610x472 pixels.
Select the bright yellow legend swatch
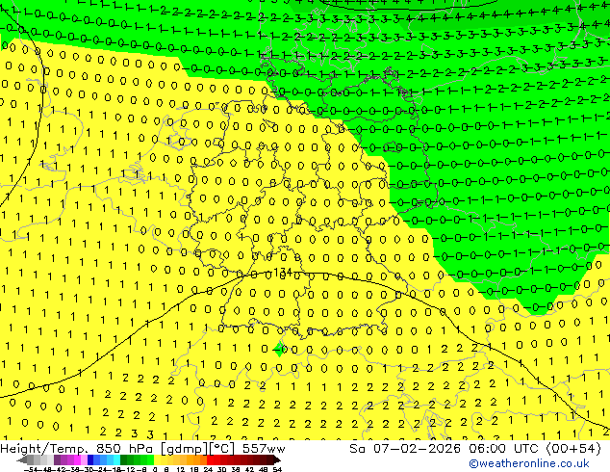pos(157,460)
